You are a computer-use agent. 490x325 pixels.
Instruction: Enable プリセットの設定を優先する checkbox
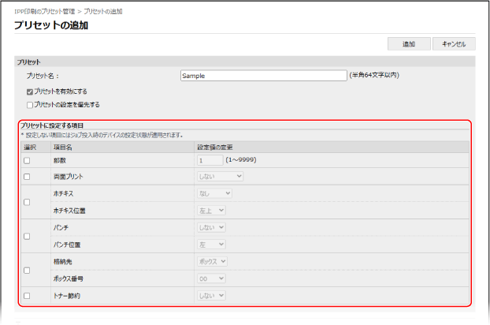tap(30, 104)
